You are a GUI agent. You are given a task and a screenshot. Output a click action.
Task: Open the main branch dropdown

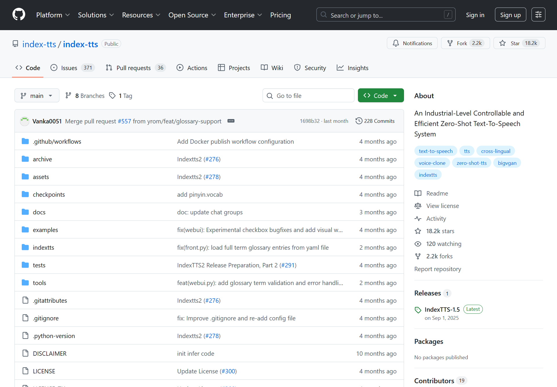[37, 96]
